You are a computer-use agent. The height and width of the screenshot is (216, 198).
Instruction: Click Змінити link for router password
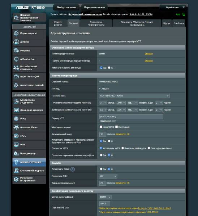point(148,61)
